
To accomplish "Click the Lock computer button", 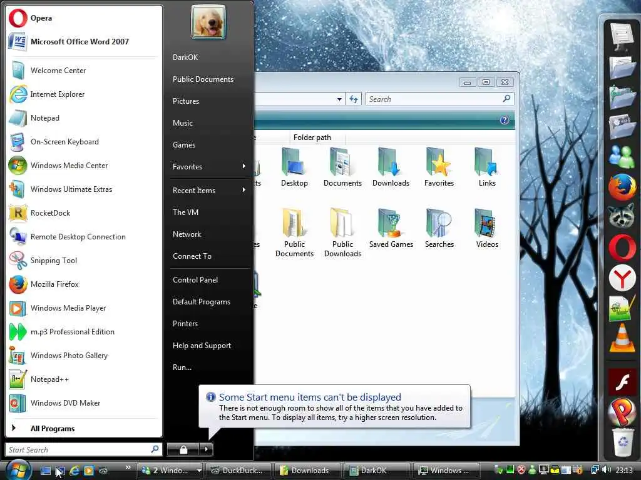I will (x=183, y=449).
